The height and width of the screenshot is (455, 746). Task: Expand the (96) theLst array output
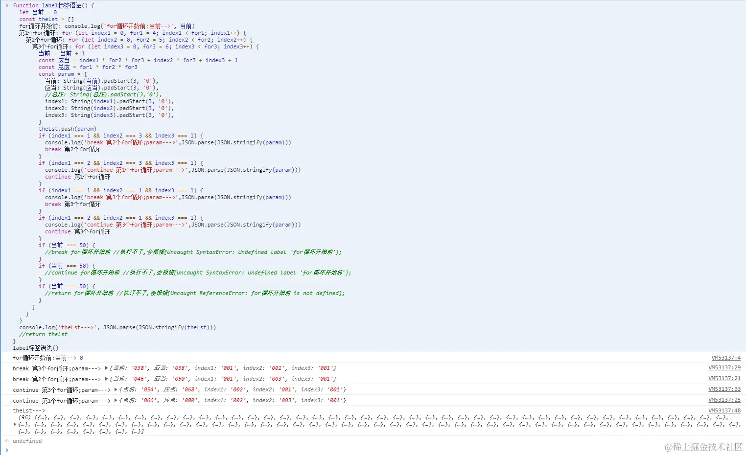15,424
